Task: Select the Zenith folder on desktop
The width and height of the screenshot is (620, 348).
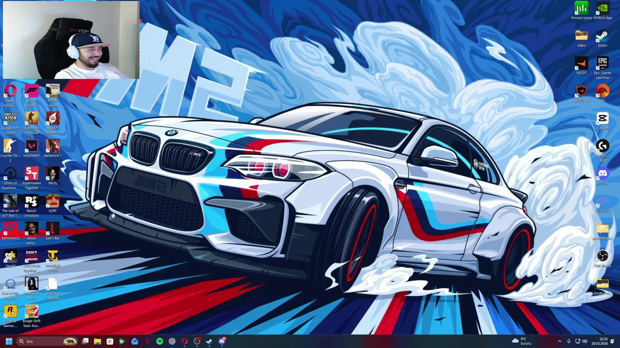Action: [603, 286]
